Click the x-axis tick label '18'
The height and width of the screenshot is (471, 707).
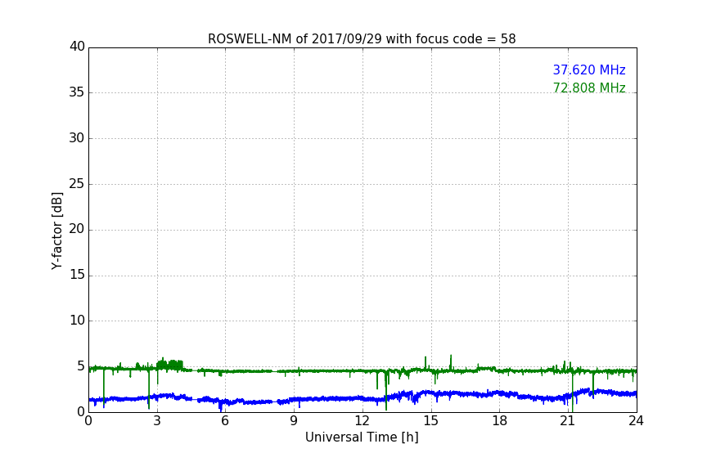point(500,421)
